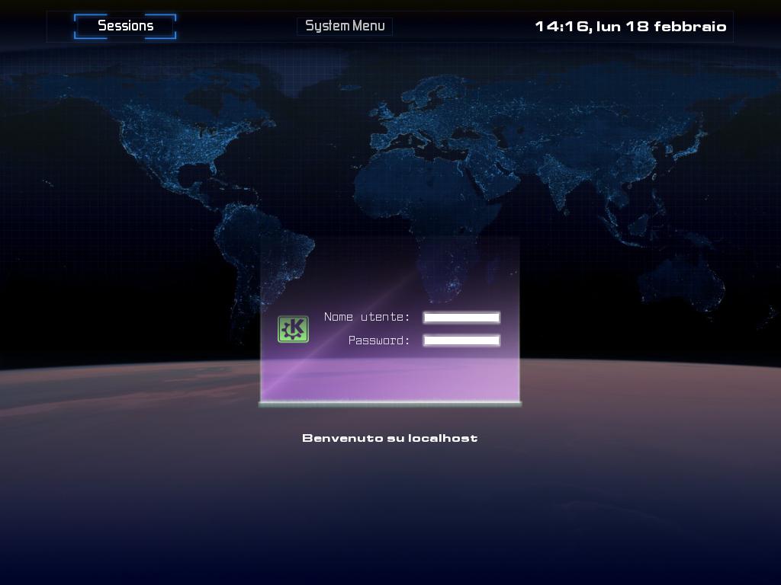This screenshot has height=585, width=781.
Task: Open the System Menu
Action: 345,26
